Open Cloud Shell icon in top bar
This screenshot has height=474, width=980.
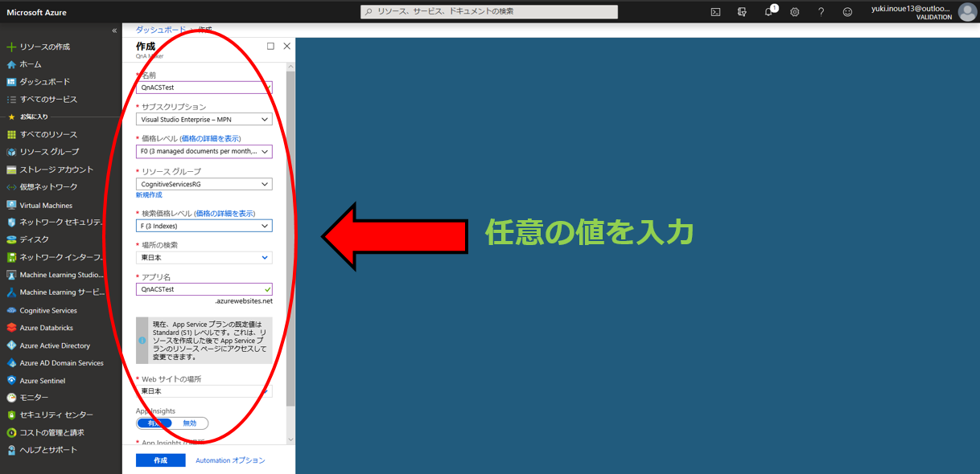[715, 12]
